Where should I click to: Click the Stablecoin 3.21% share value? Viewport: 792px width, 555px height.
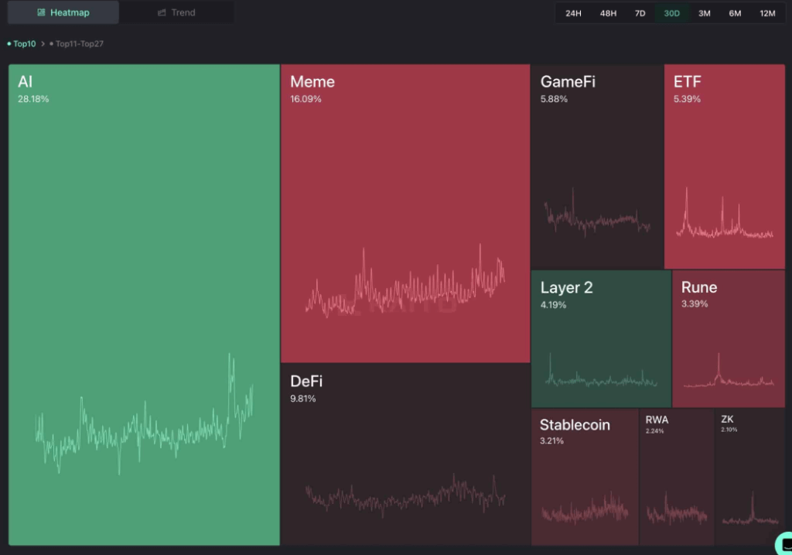(x=551, y=440)
